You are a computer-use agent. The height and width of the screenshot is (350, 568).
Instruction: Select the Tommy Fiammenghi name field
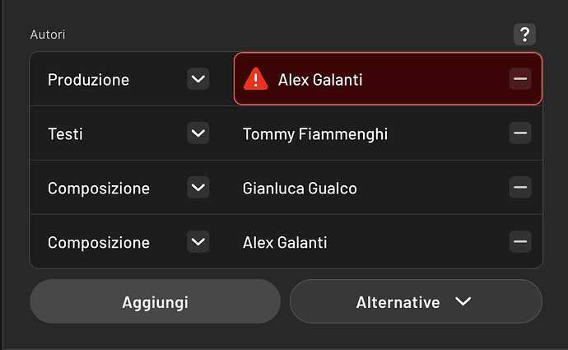point(314,133)
